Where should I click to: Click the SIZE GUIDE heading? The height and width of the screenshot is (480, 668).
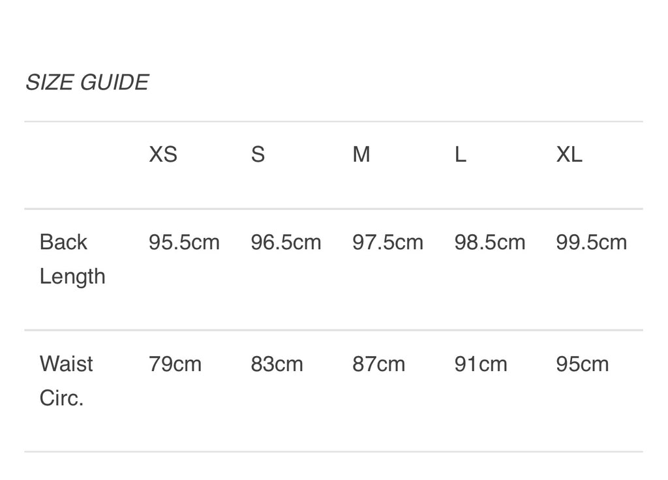[x=87, y=82]
